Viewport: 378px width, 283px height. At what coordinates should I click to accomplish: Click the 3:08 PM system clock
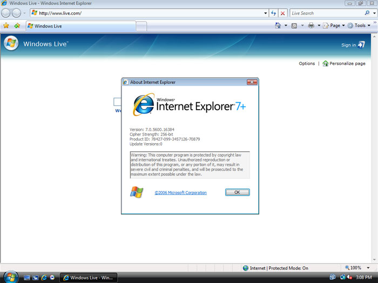[364, 278]
